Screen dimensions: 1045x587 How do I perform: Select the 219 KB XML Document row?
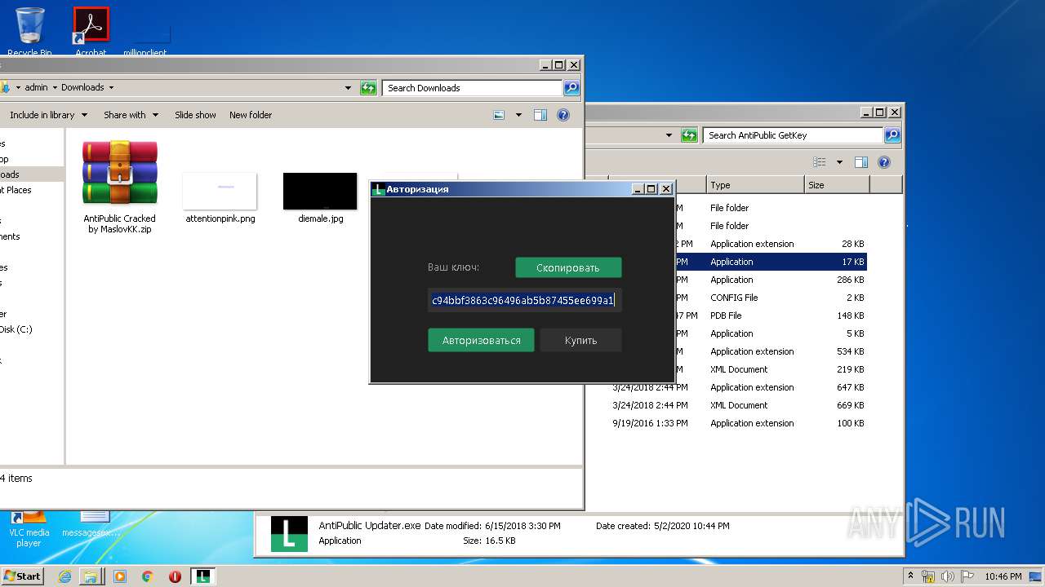point(771,369)
